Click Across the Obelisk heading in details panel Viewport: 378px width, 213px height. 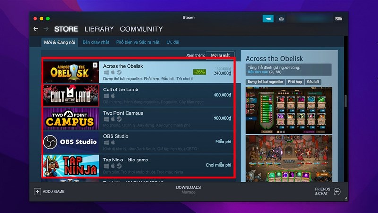pyautogui.click(x=275, y=58)
